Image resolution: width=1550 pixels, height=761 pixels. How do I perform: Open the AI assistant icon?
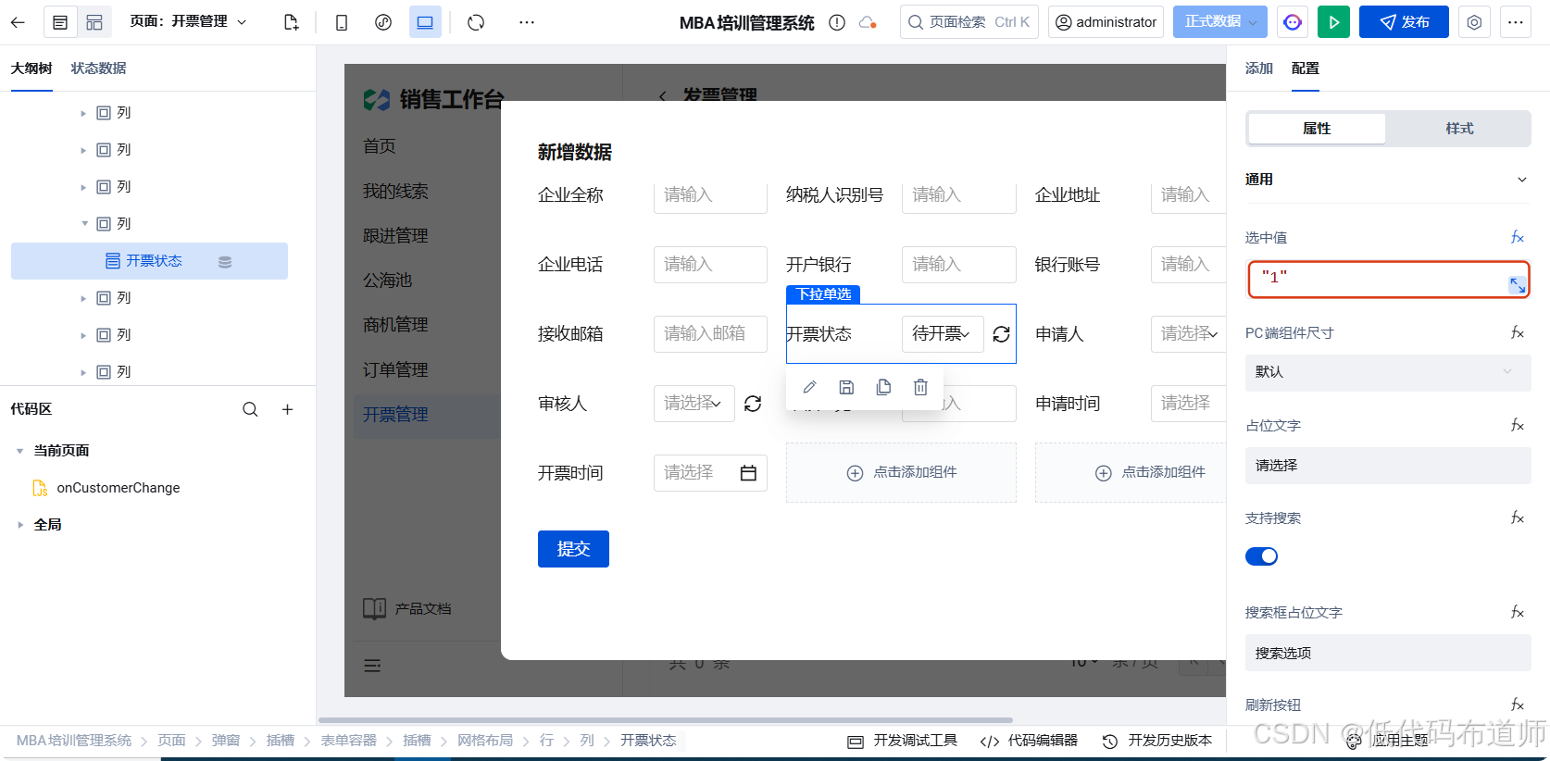coord(1293,22)
